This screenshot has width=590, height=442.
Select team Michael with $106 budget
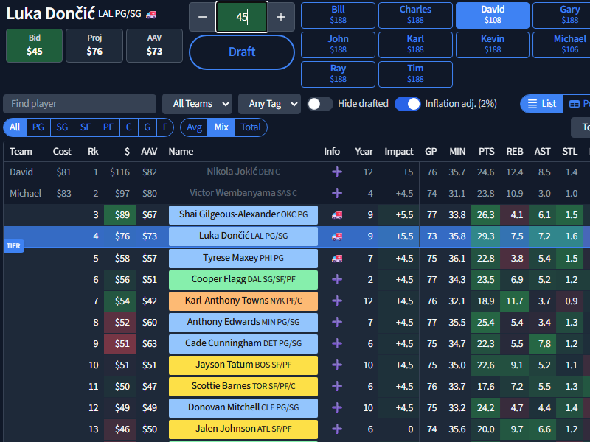coord(561,45)
